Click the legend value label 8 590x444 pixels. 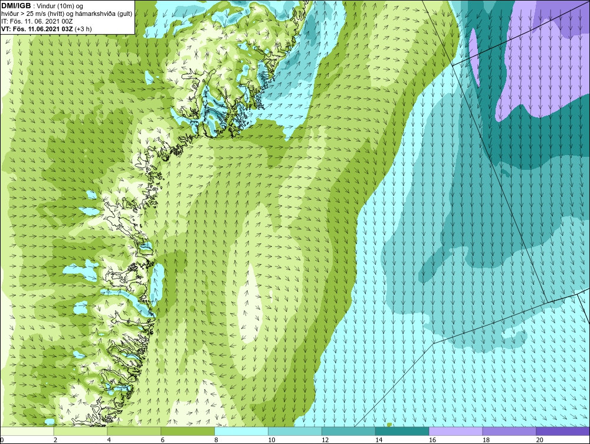216,440
